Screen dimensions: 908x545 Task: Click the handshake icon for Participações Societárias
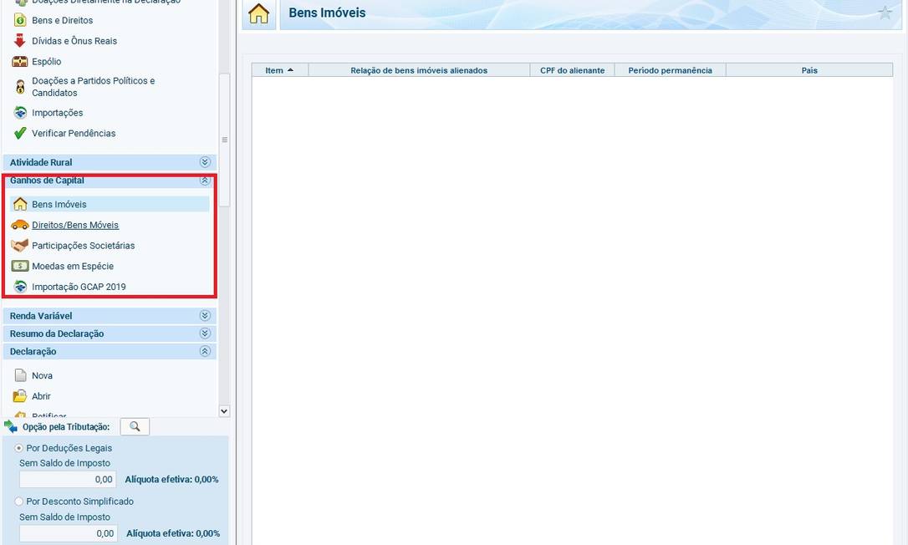tap(20, 246)
